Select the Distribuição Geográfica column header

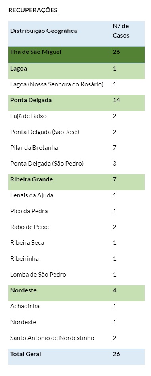44,31
